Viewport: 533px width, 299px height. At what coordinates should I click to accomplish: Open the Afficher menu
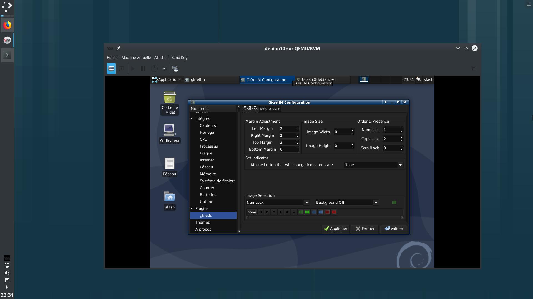[x=161, y=58]
